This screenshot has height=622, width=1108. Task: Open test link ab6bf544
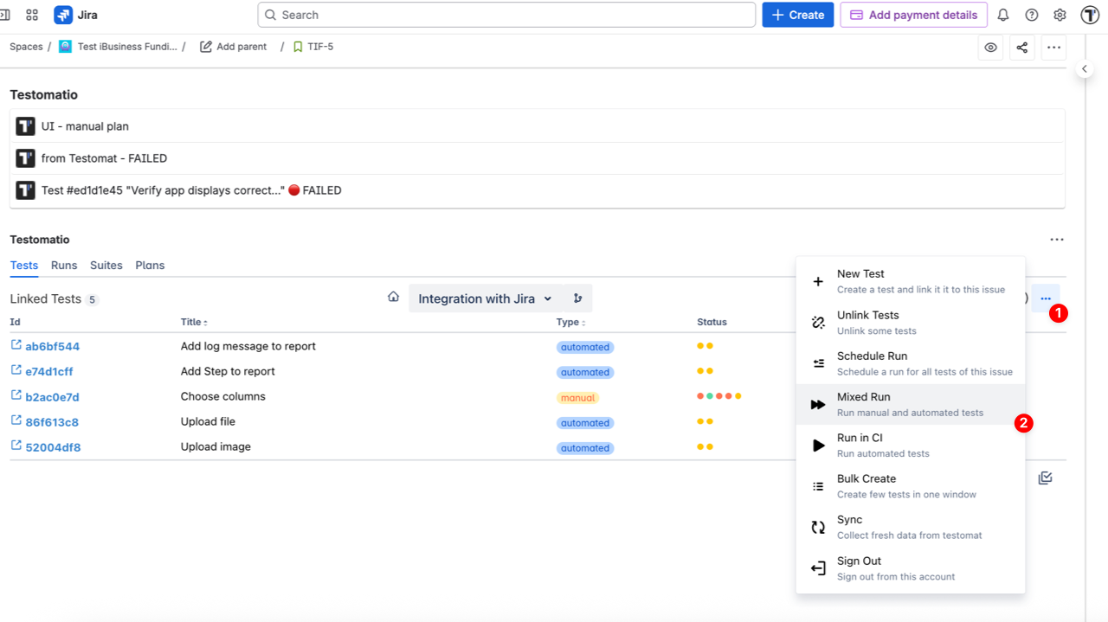52,346
